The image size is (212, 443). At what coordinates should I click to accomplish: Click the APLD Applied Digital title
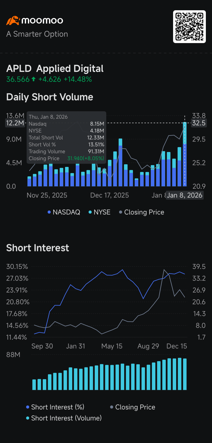55,69
